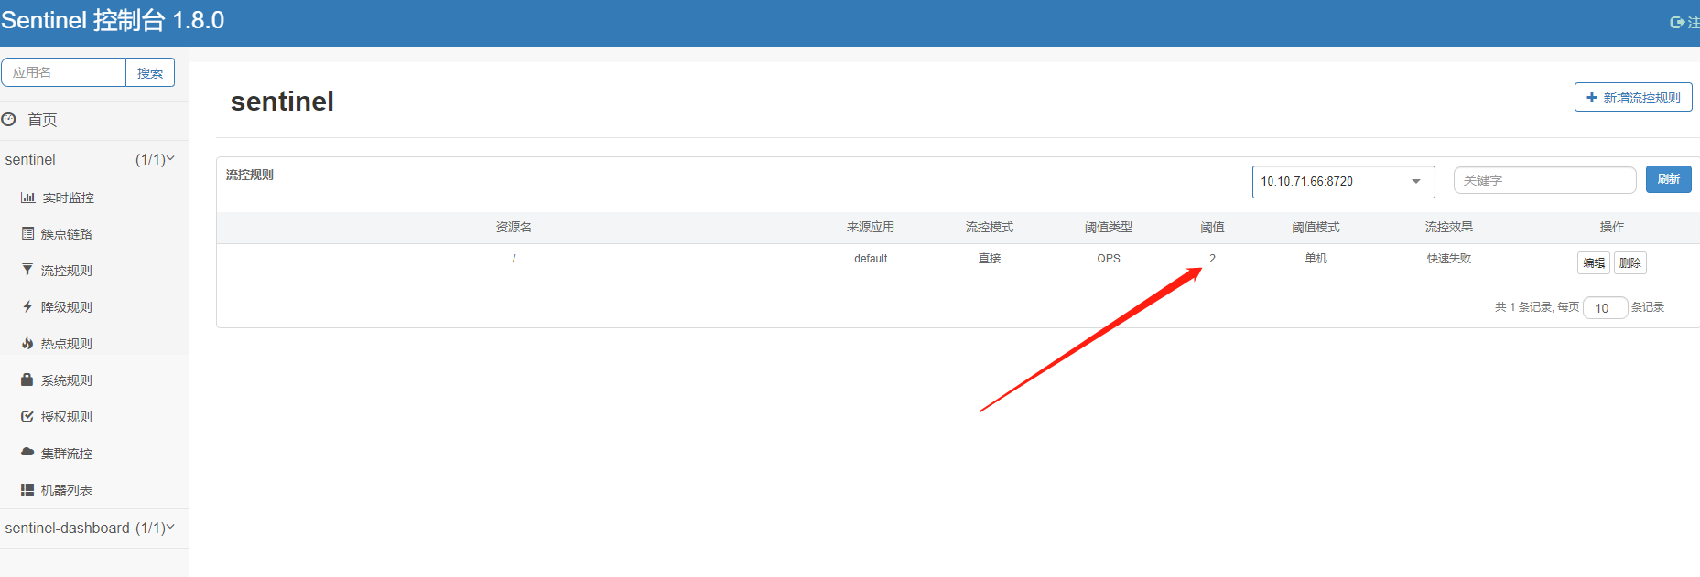Select the sentinel-dashboard app name in sidebar

67,528
